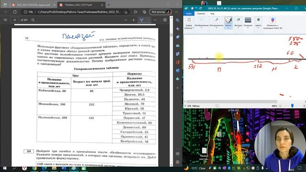This screenshot has width=306, height=172.
Task: Zoom out the PDF page
Action: tap(126, 20)
